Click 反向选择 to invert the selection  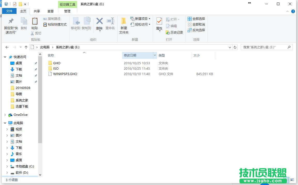(197, 30)
